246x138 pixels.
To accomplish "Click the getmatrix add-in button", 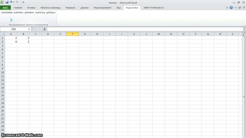I will 29,13.
